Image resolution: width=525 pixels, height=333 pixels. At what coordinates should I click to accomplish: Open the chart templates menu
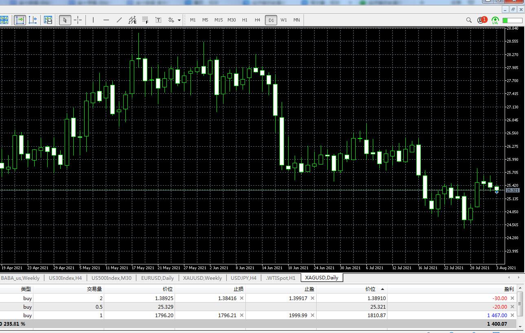48,20
